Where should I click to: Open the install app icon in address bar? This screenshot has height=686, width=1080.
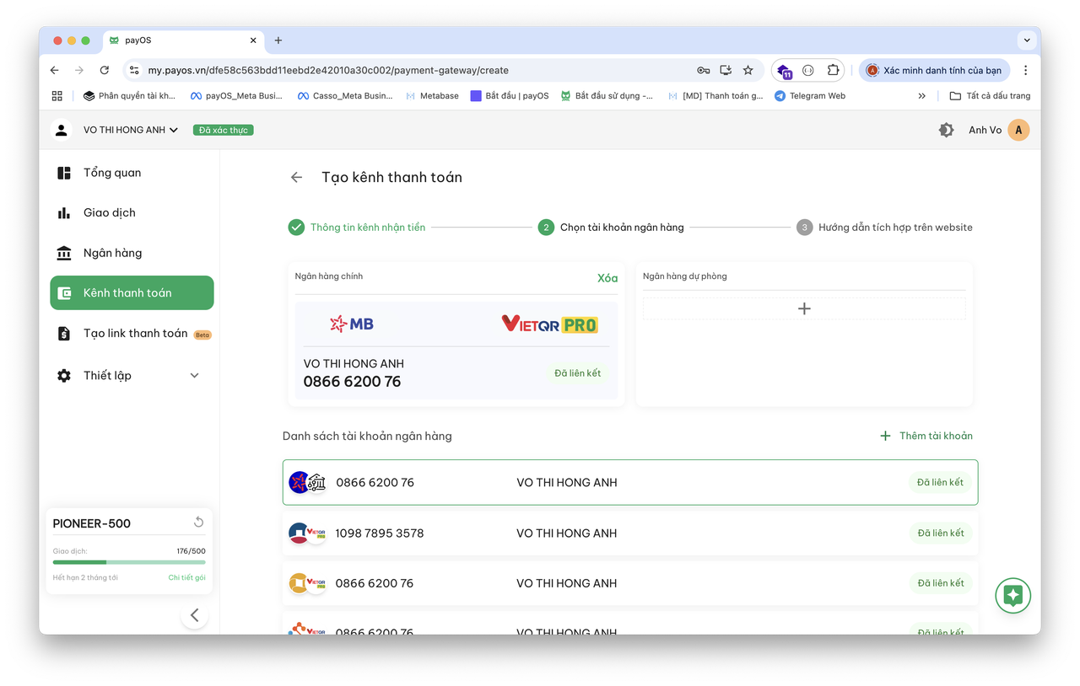click(726, 70)
